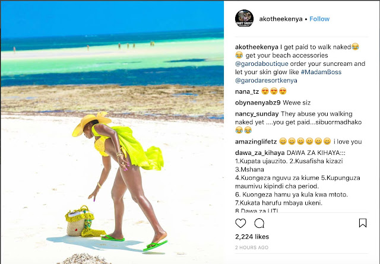Open the nana_tz commenter profile
The width and height of the screenshot is (380, 264).
[x=247, y=91]
